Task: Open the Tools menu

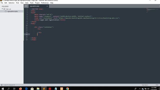Action: click(x=32, y=3)
